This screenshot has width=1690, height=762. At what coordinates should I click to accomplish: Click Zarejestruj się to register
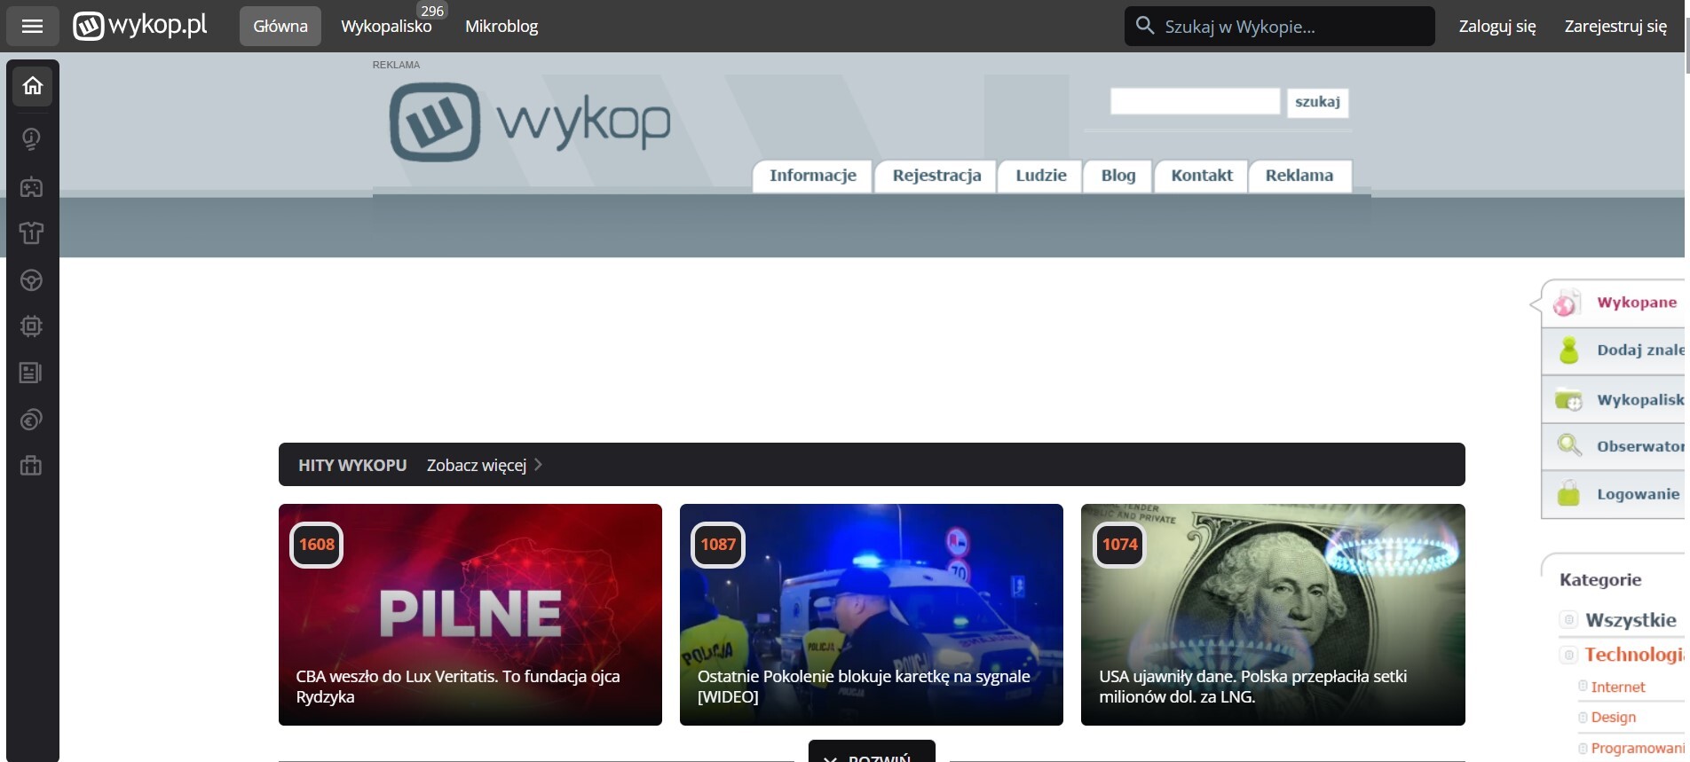[1615, 27]
